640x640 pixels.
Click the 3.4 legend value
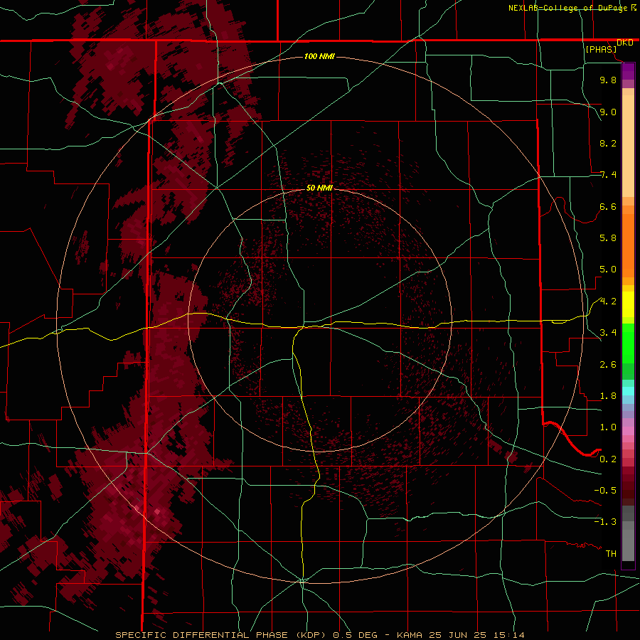click(x=608, y=333)
